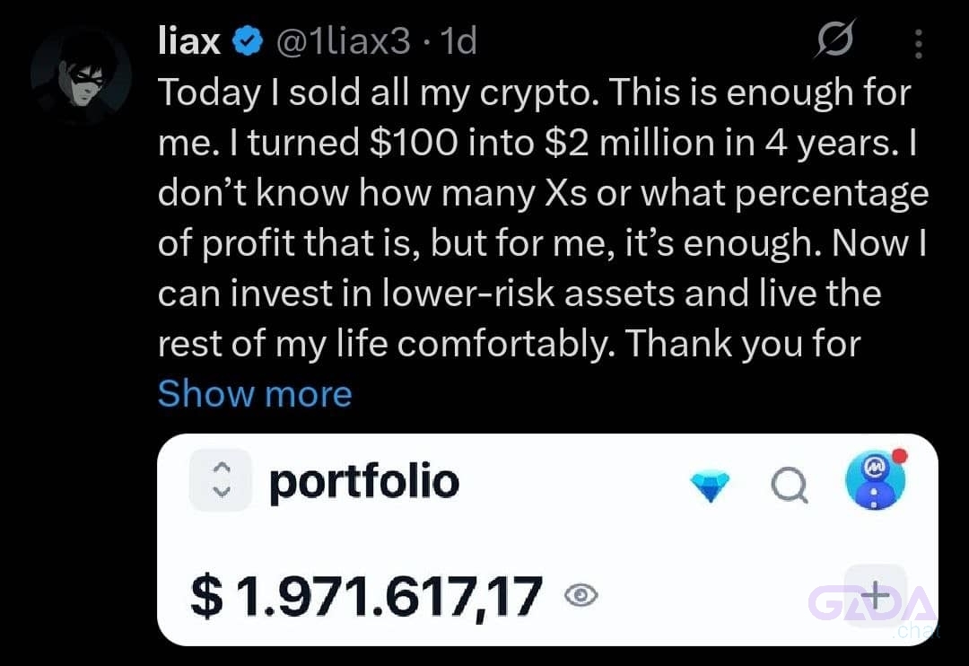Viewport: 969px width, 666px height.
Task: Click the GADA.chat watermark logo
Action: pos(875,609)
